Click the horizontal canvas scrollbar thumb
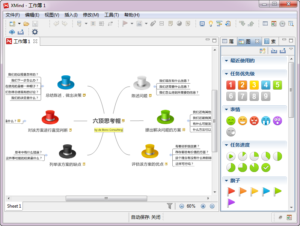Image resolution: width=300 pixels, height=226 pixels. [x=106, y=199]
